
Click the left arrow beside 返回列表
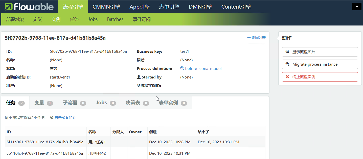tap(249, 38)
